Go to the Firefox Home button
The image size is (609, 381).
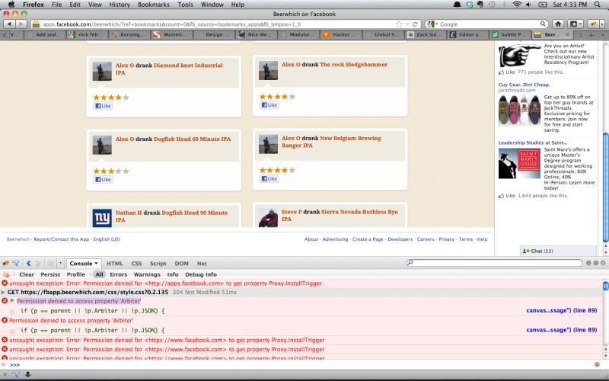coord(558,24)
